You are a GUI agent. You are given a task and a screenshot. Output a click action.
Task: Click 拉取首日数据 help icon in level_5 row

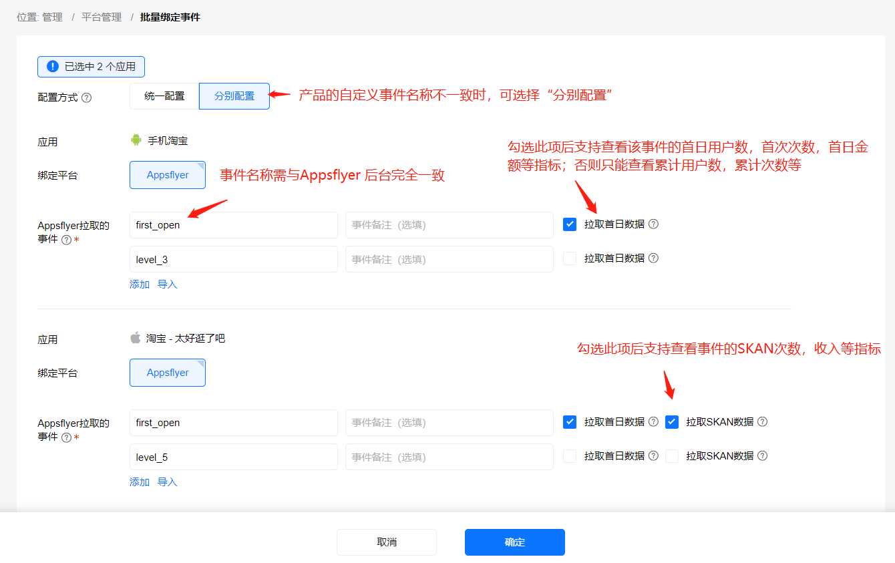654,455
